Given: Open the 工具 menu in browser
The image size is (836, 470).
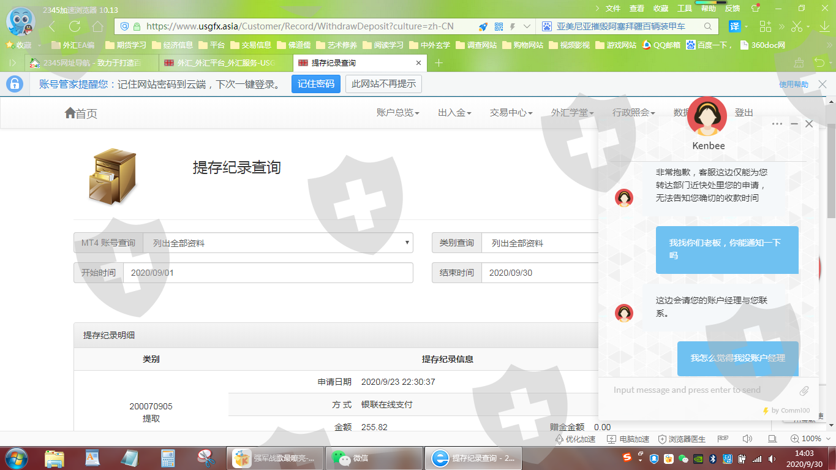Looking at the screenshot, I should pos(685,8).
